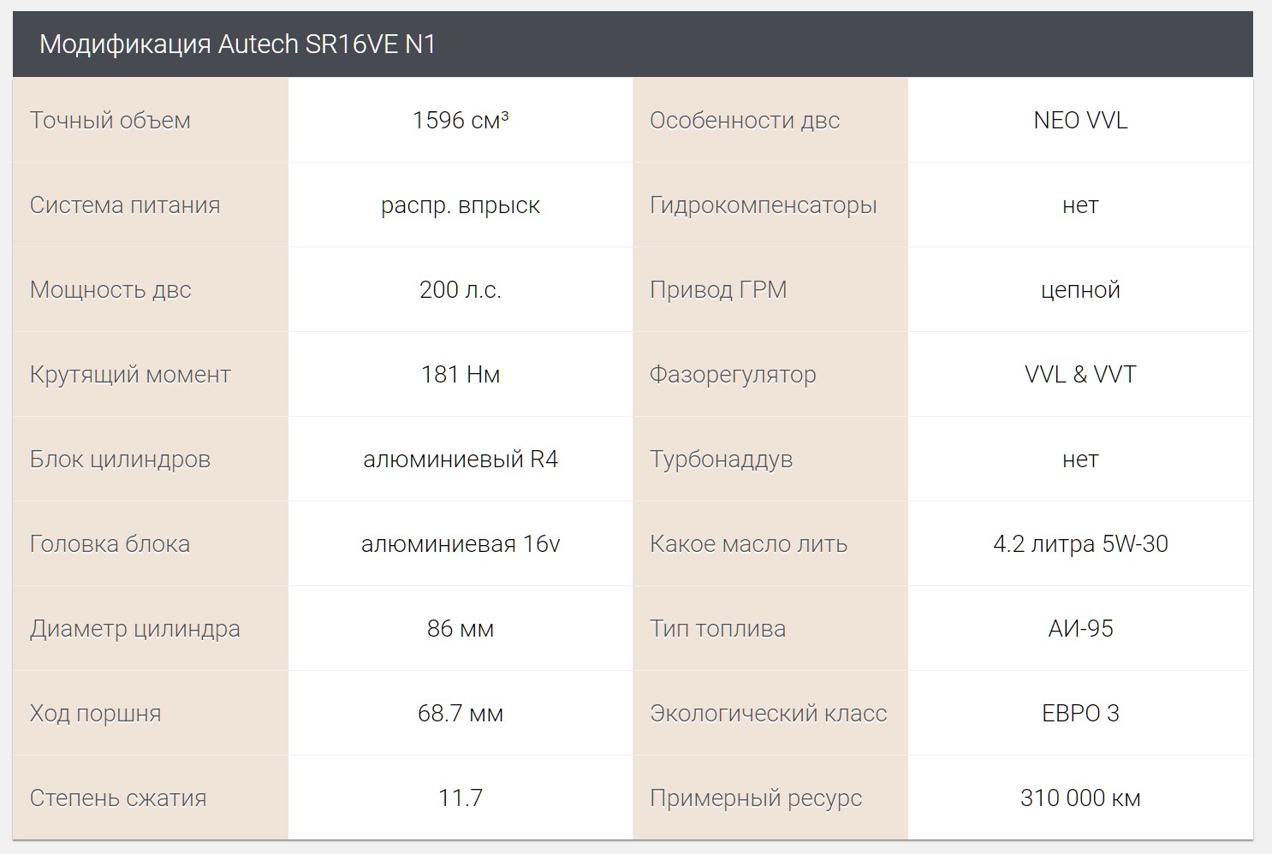Click the header "Модификация Autech SR16VE N1"
Screen dimensions: 1272x854
[x=238, y=44]
